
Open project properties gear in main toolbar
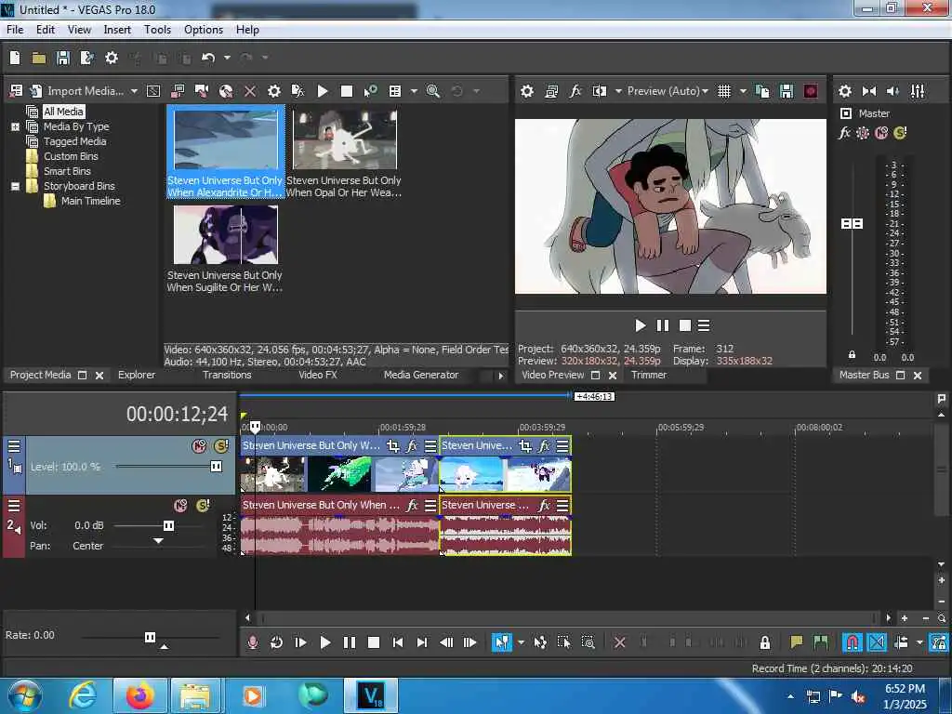(x=112, y=58)
